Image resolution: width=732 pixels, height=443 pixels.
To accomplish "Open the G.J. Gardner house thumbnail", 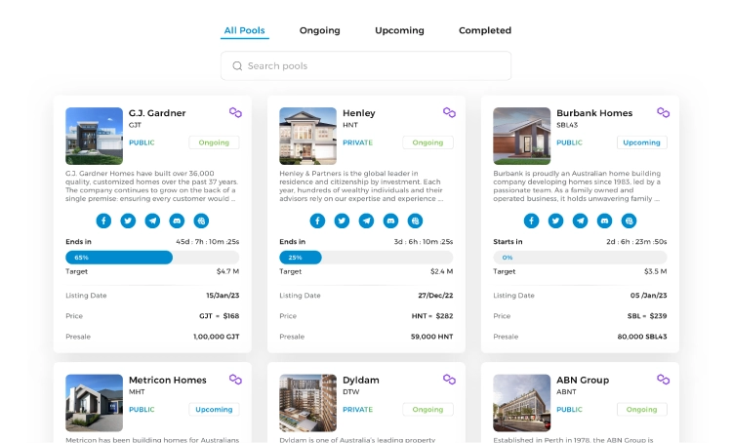I will coord(95,136).
